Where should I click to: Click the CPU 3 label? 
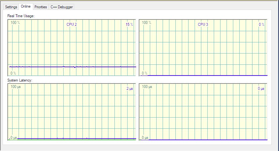pyautogui.click(x=203, y=25)
